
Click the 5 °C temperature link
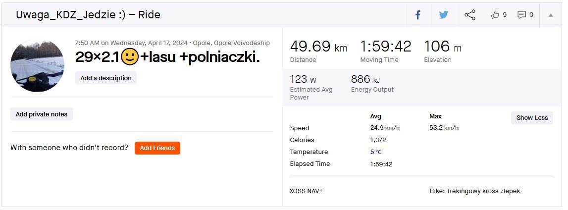[376, 152]
